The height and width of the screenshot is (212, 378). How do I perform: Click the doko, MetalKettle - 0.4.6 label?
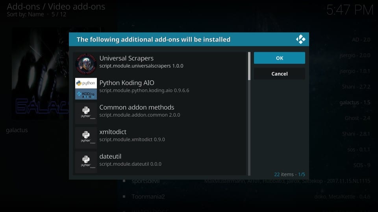(342, 197)
